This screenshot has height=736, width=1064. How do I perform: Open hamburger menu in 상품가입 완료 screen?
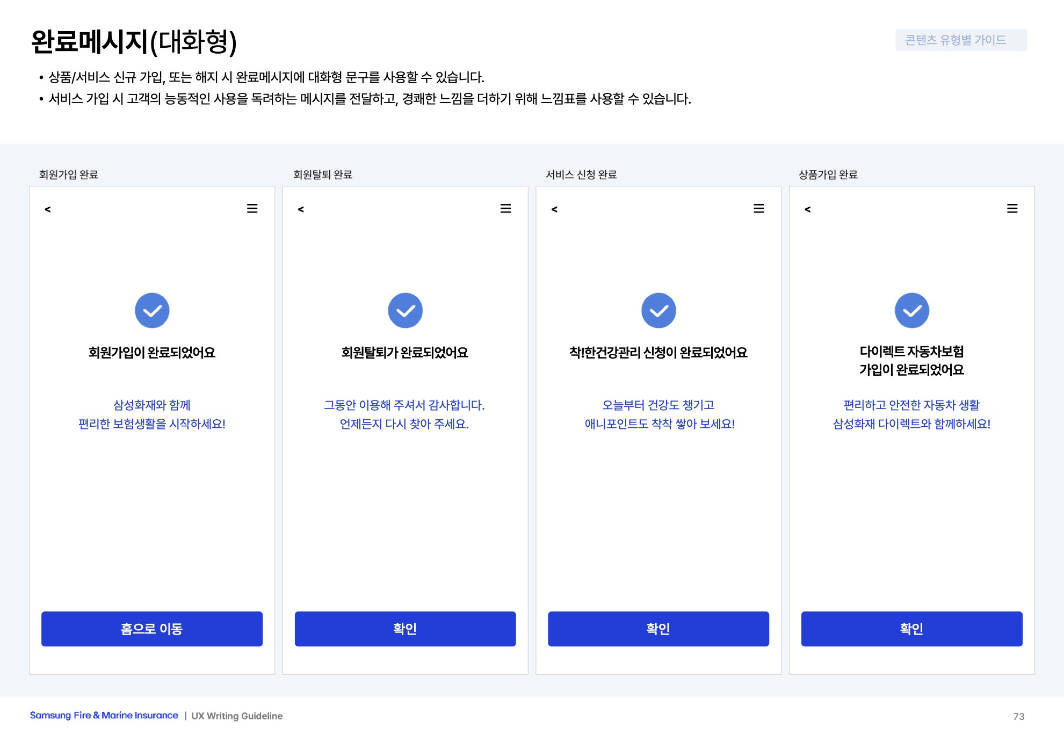tap(1012, 208)
